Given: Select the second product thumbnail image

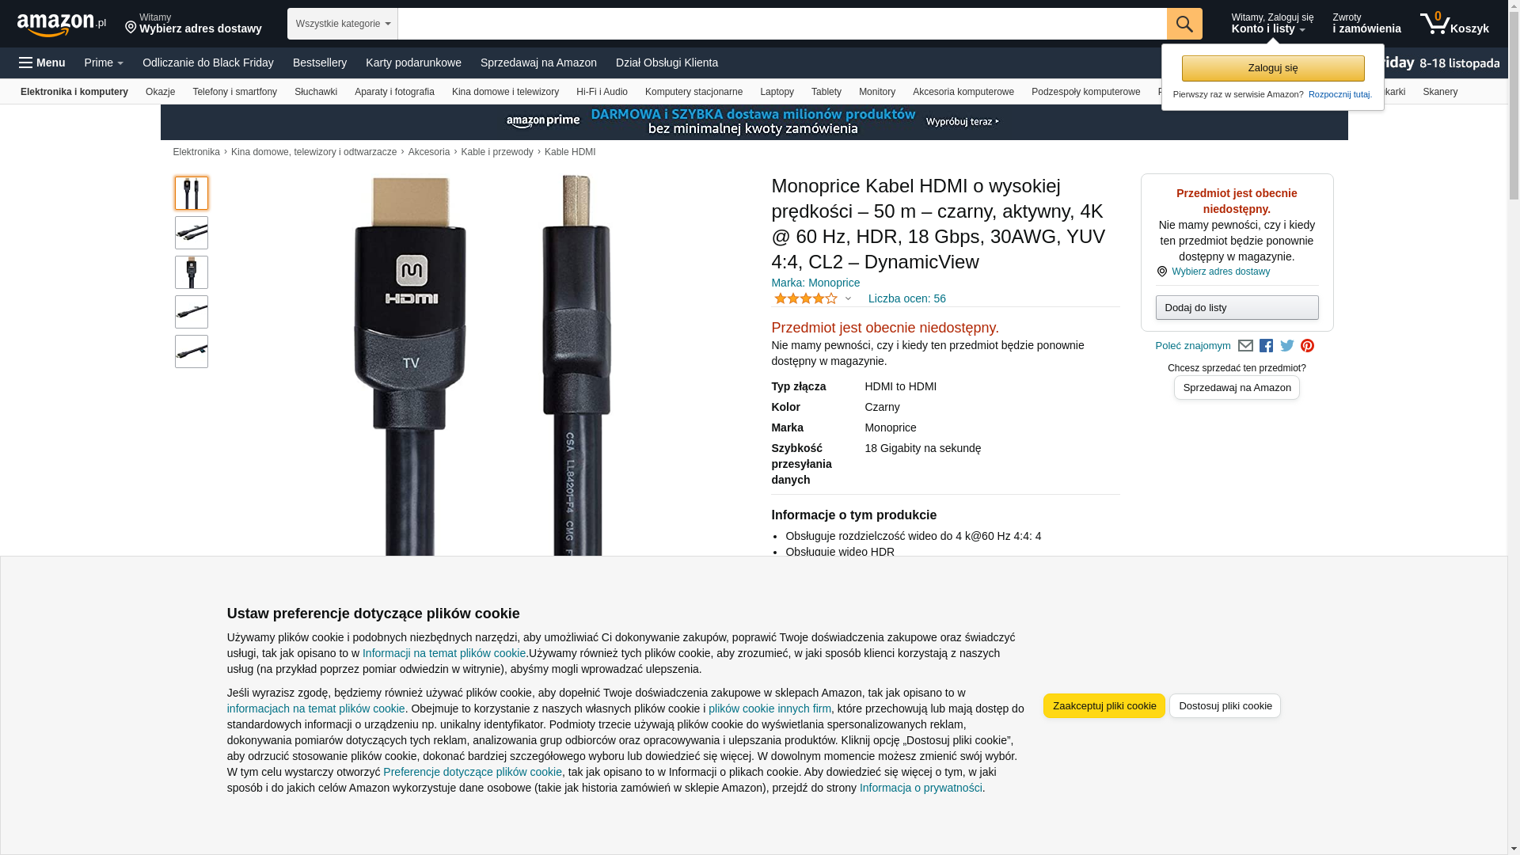Looking at the screenshot, I should coord(192,233).
